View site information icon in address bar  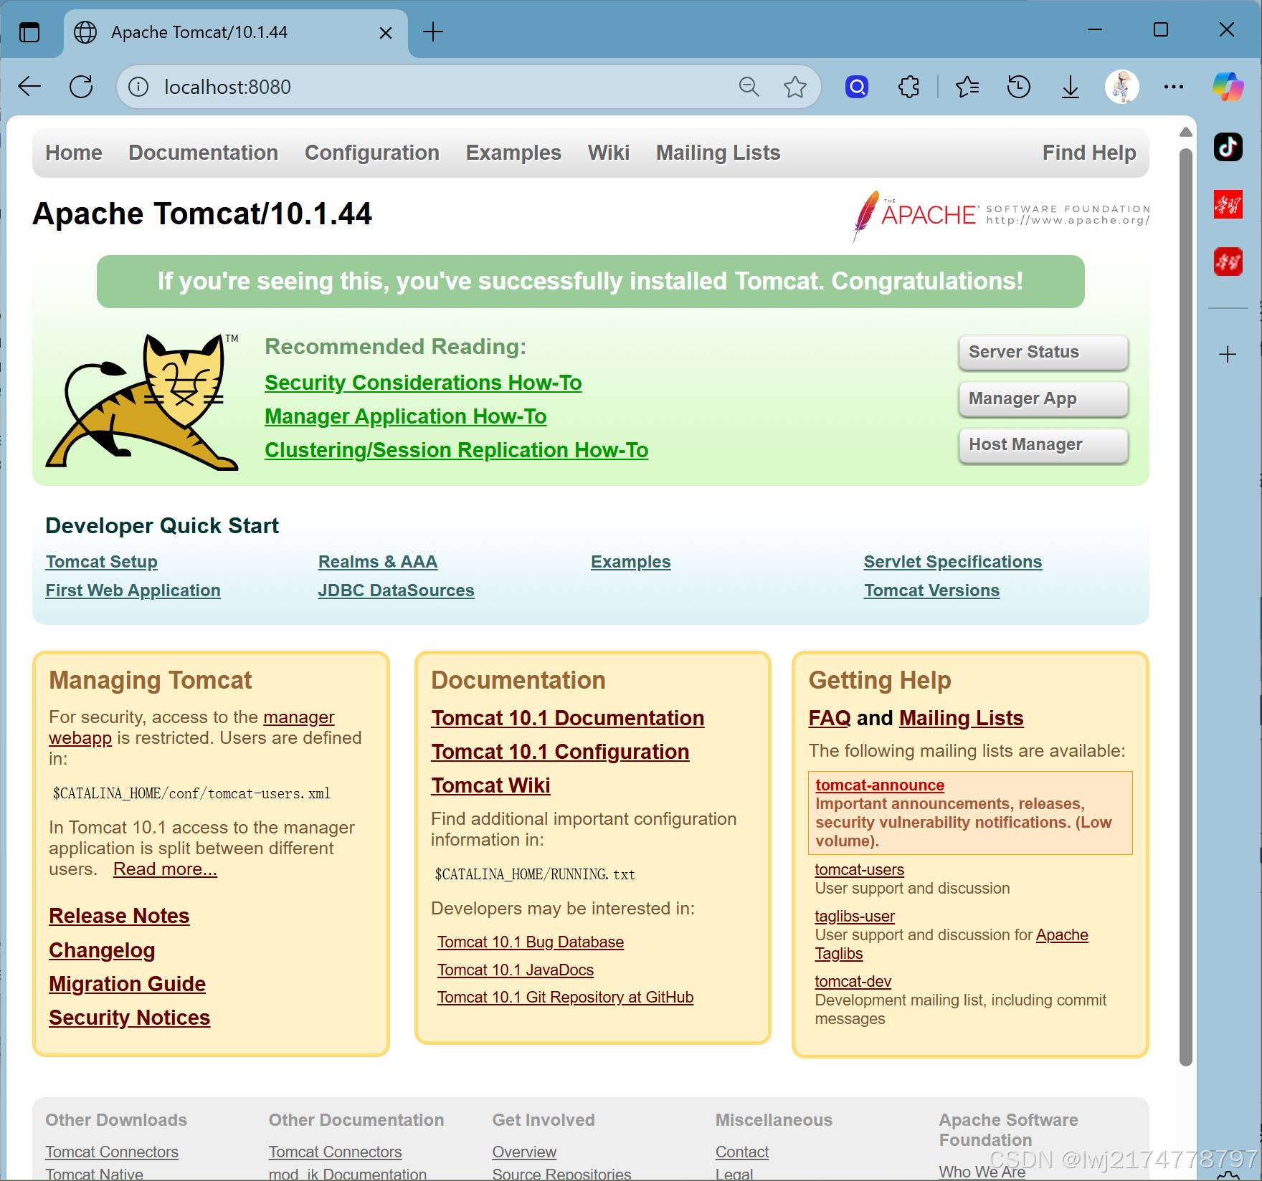click(138, 87)
